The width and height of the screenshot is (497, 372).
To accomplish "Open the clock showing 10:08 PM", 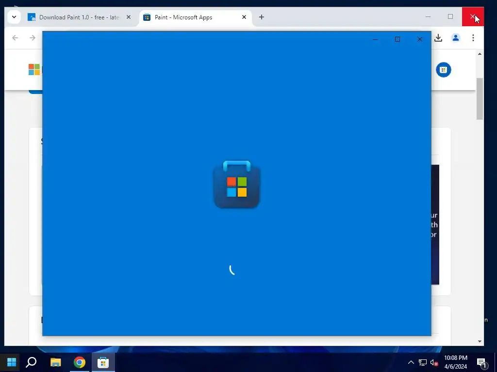I will click(x=455, y=362).
